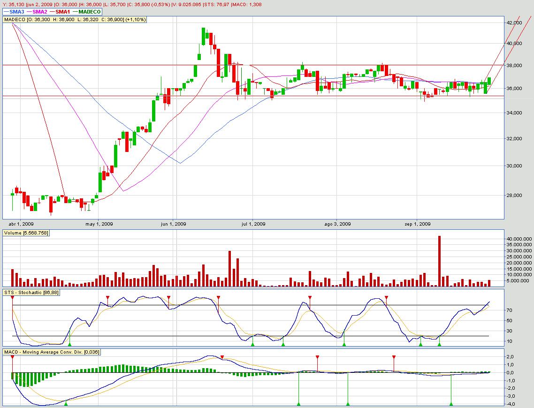
Task: Select the green MADECO legend entry
Action: pos(86,12)
